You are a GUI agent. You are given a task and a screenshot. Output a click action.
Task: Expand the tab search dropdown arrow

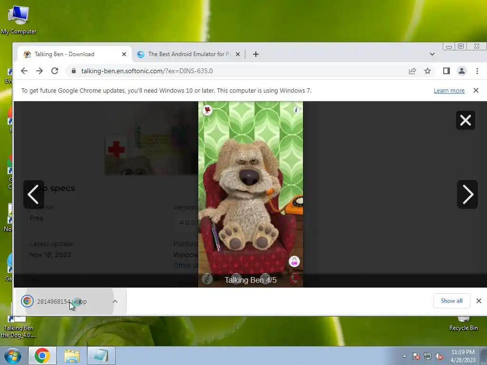(x=432, y=54)
